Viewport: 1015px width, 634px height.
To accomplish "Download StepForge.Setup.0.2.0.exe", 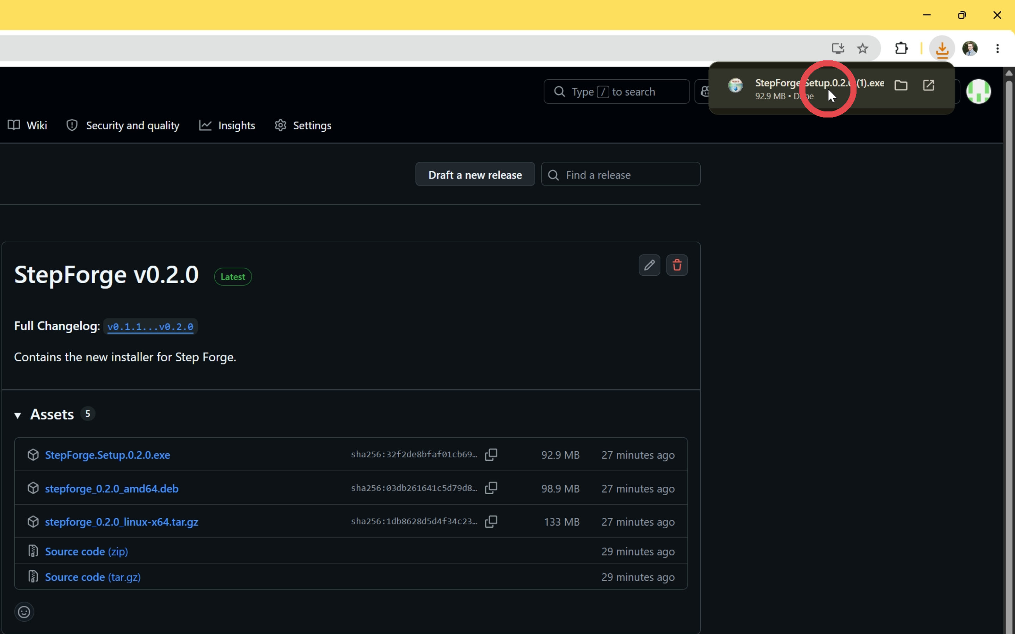I will click(x=107, y=455).
